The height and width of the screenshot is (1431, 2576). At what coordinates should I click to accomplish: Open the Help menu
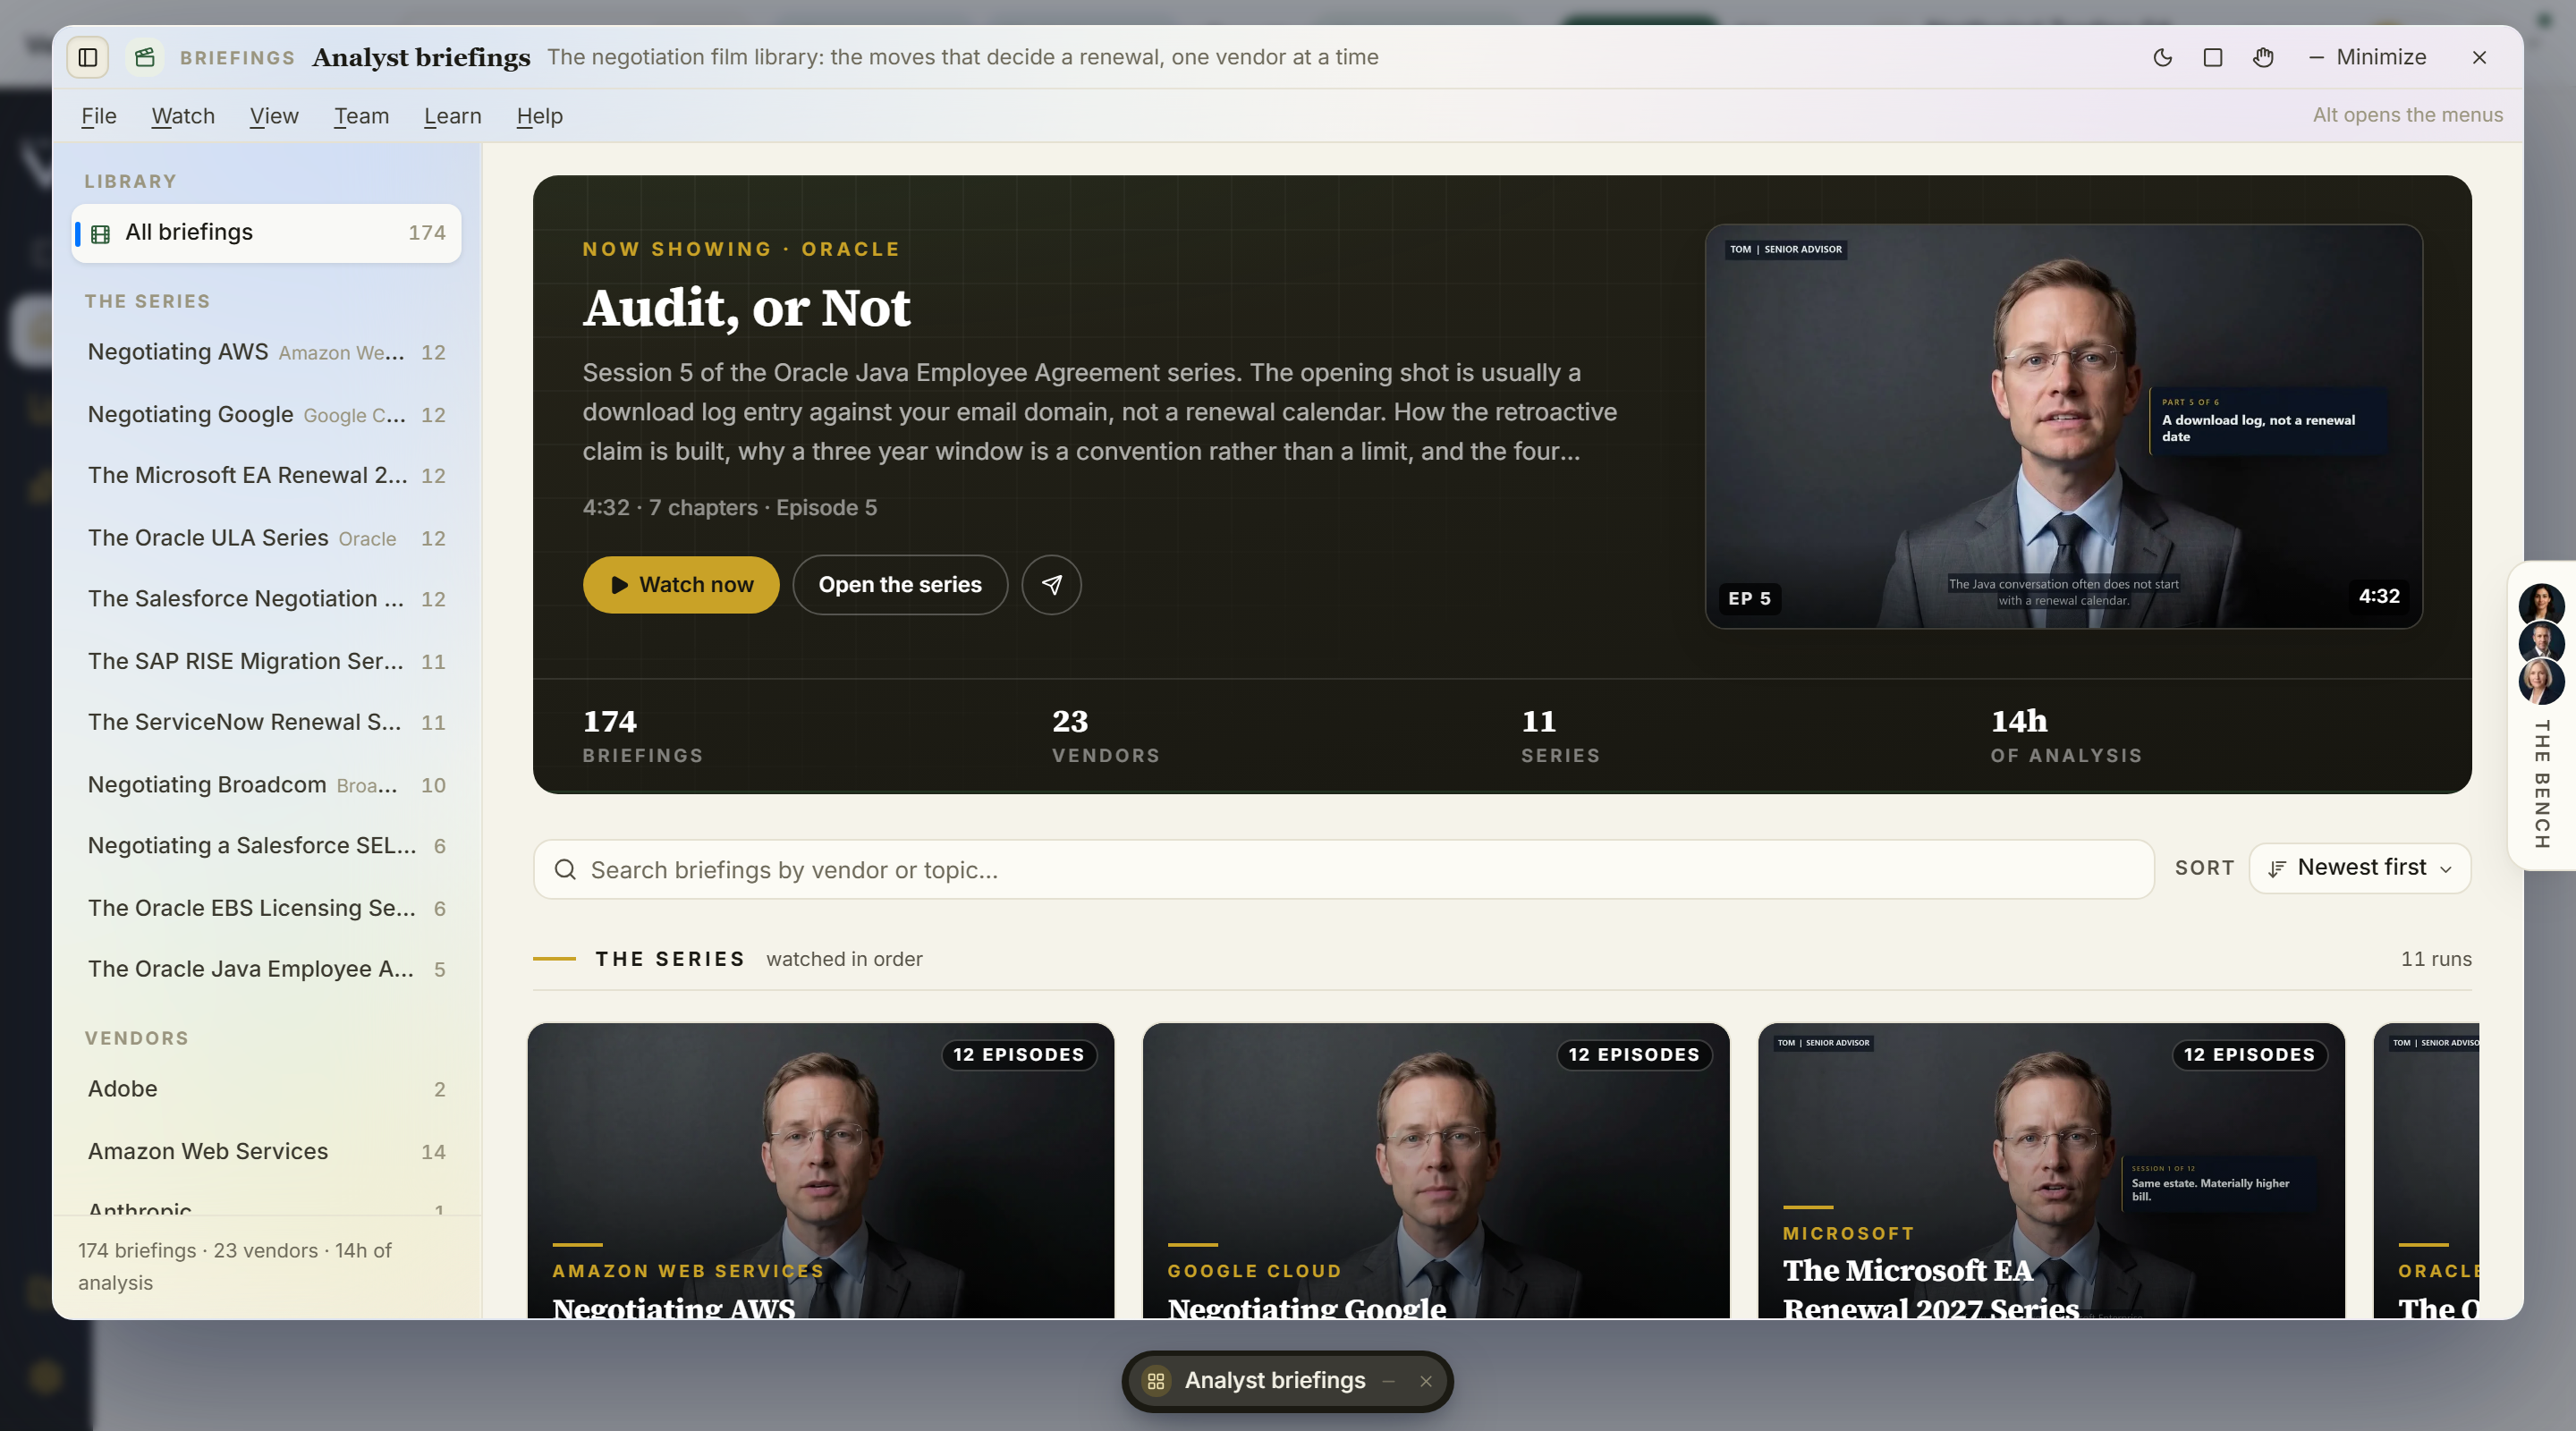pos(539,116)
